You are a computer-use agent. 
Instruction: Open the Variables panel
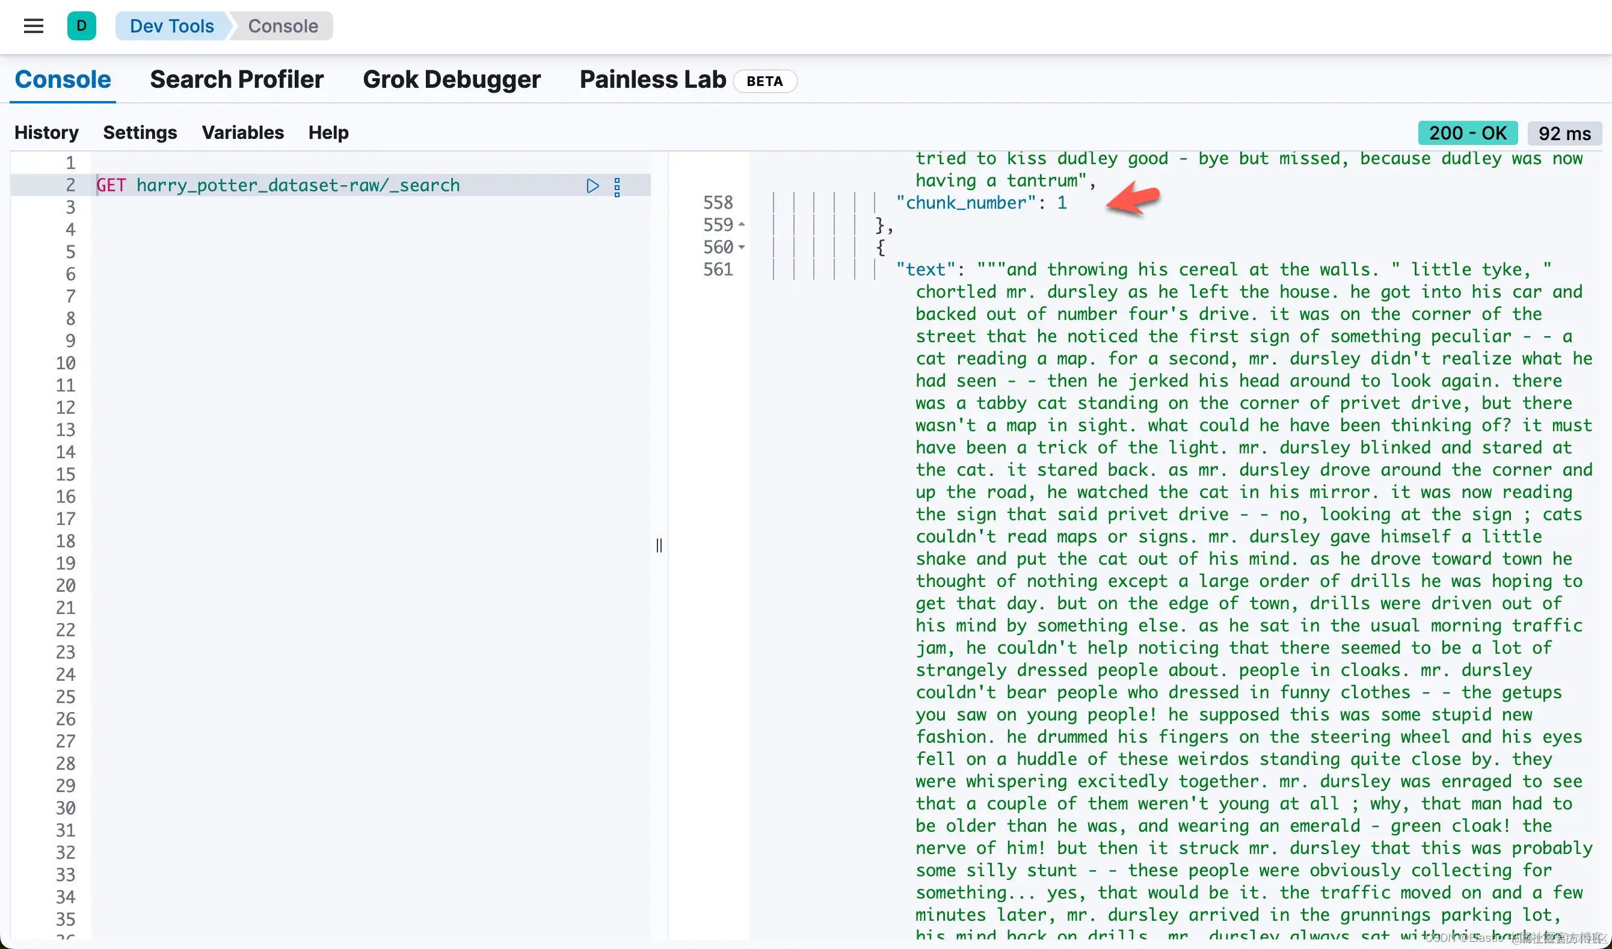tap(242, 132)
